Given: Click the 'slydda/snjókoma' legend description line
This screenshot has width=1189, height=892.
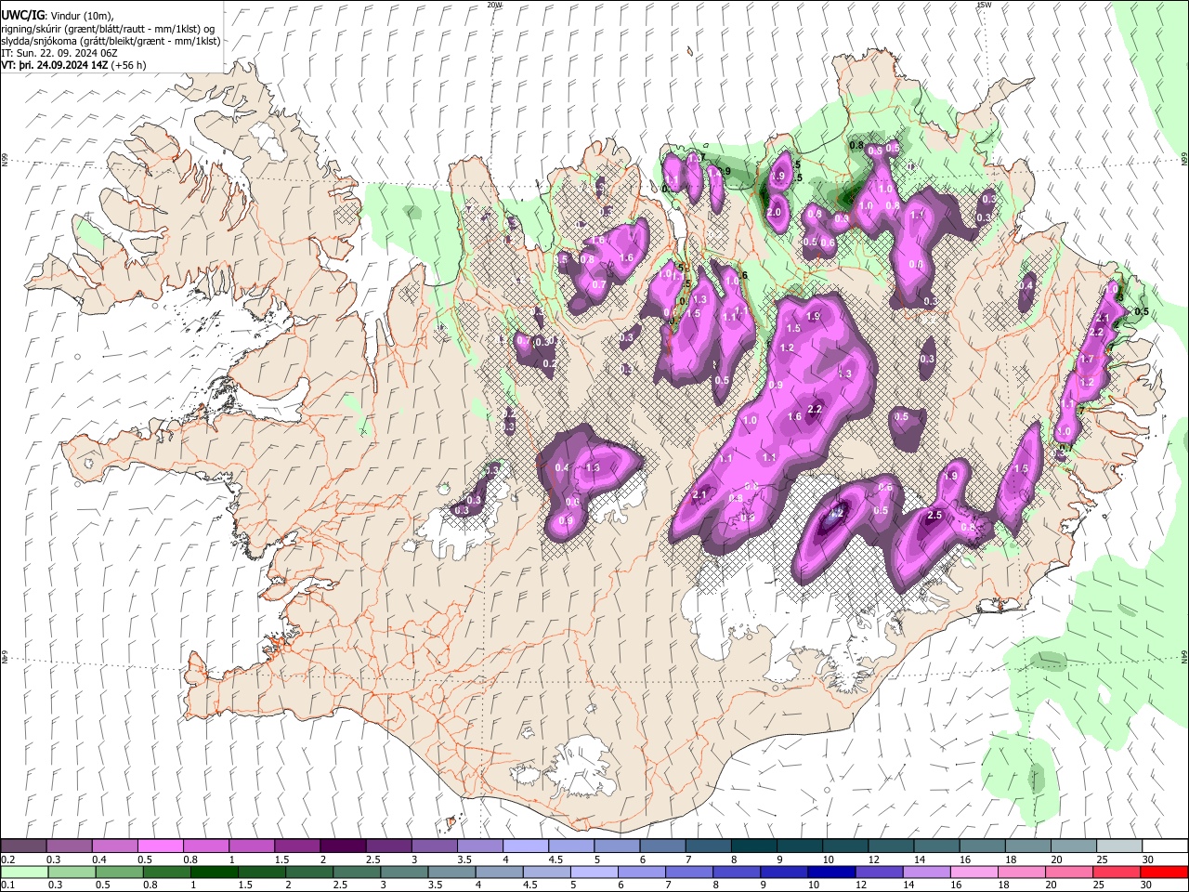Looking at the screenshot, I should coord(111,41).
